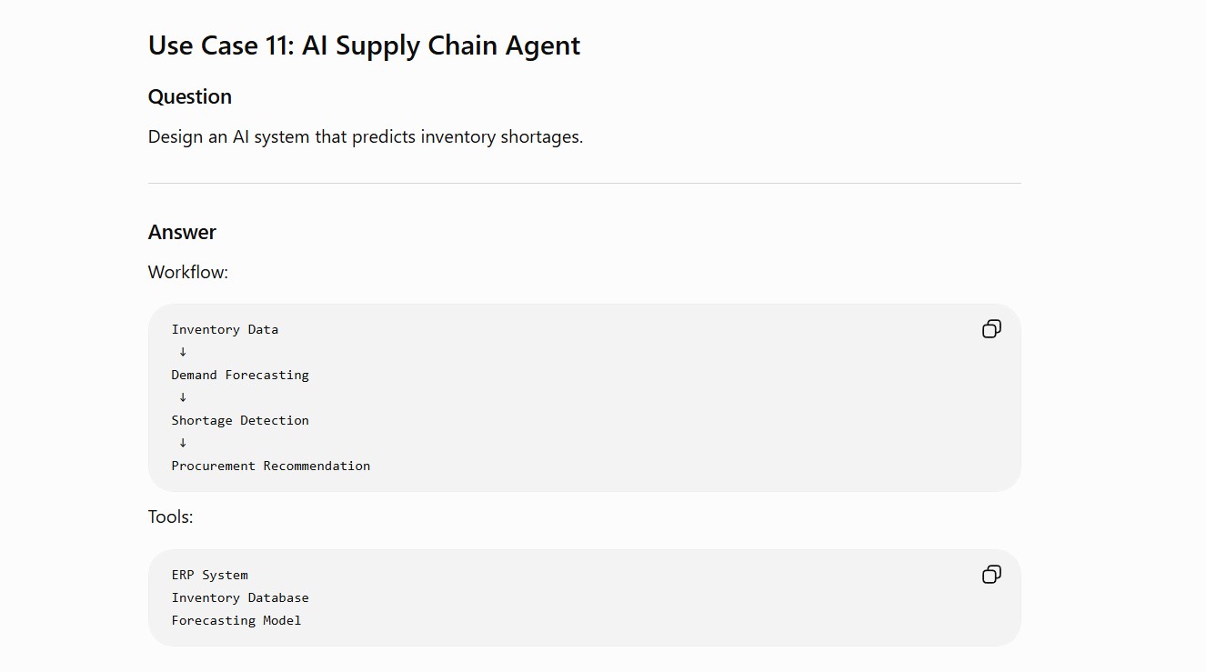Click the Workflow label

point(188,272)
